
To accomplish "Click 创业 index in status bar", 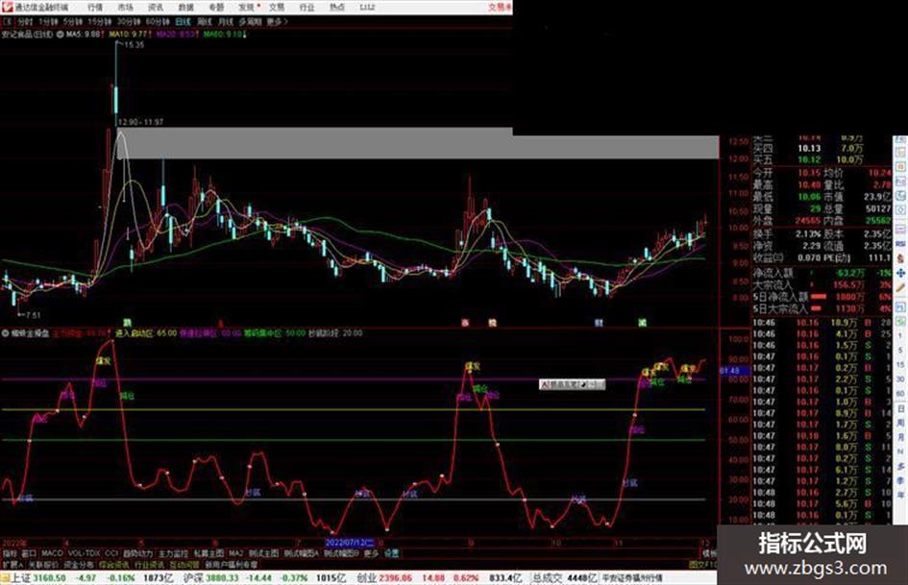I will tap(366, 578).
